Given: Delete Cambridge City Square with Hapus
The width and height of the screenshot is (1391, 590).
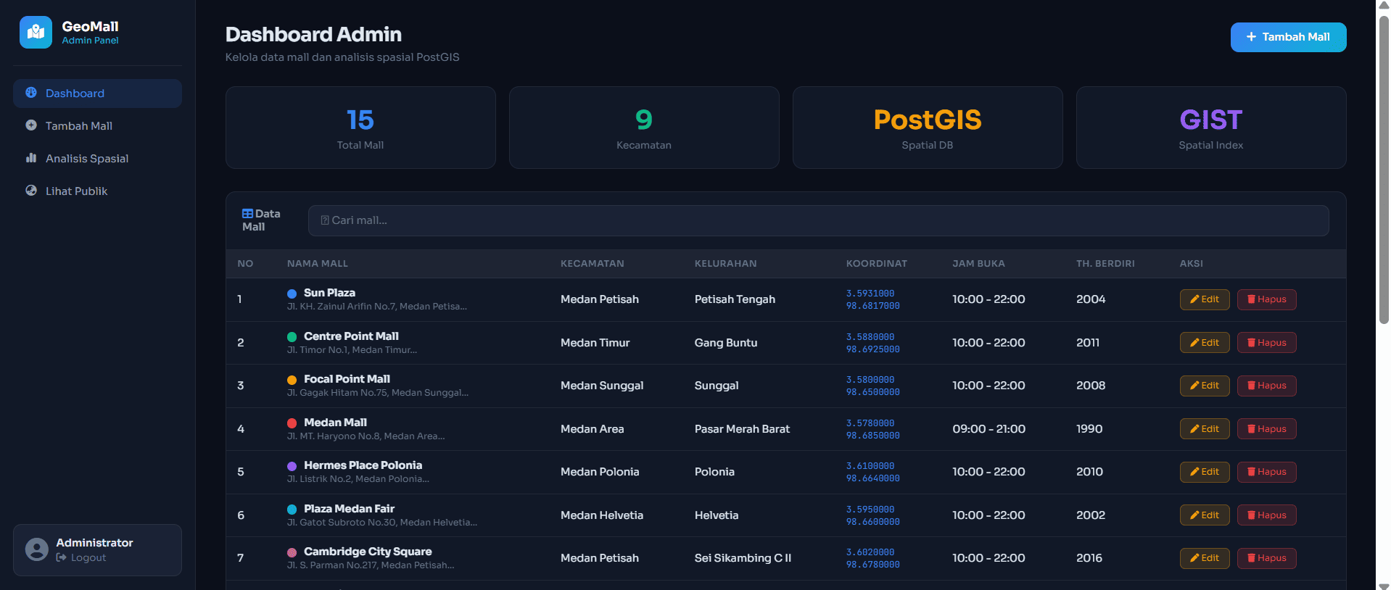Looking at the screenshot, I should (x=1266, y=558).
